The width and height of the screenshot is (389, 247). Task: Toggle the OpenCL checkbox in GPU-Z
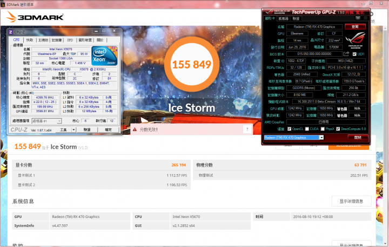coord(289,129)
